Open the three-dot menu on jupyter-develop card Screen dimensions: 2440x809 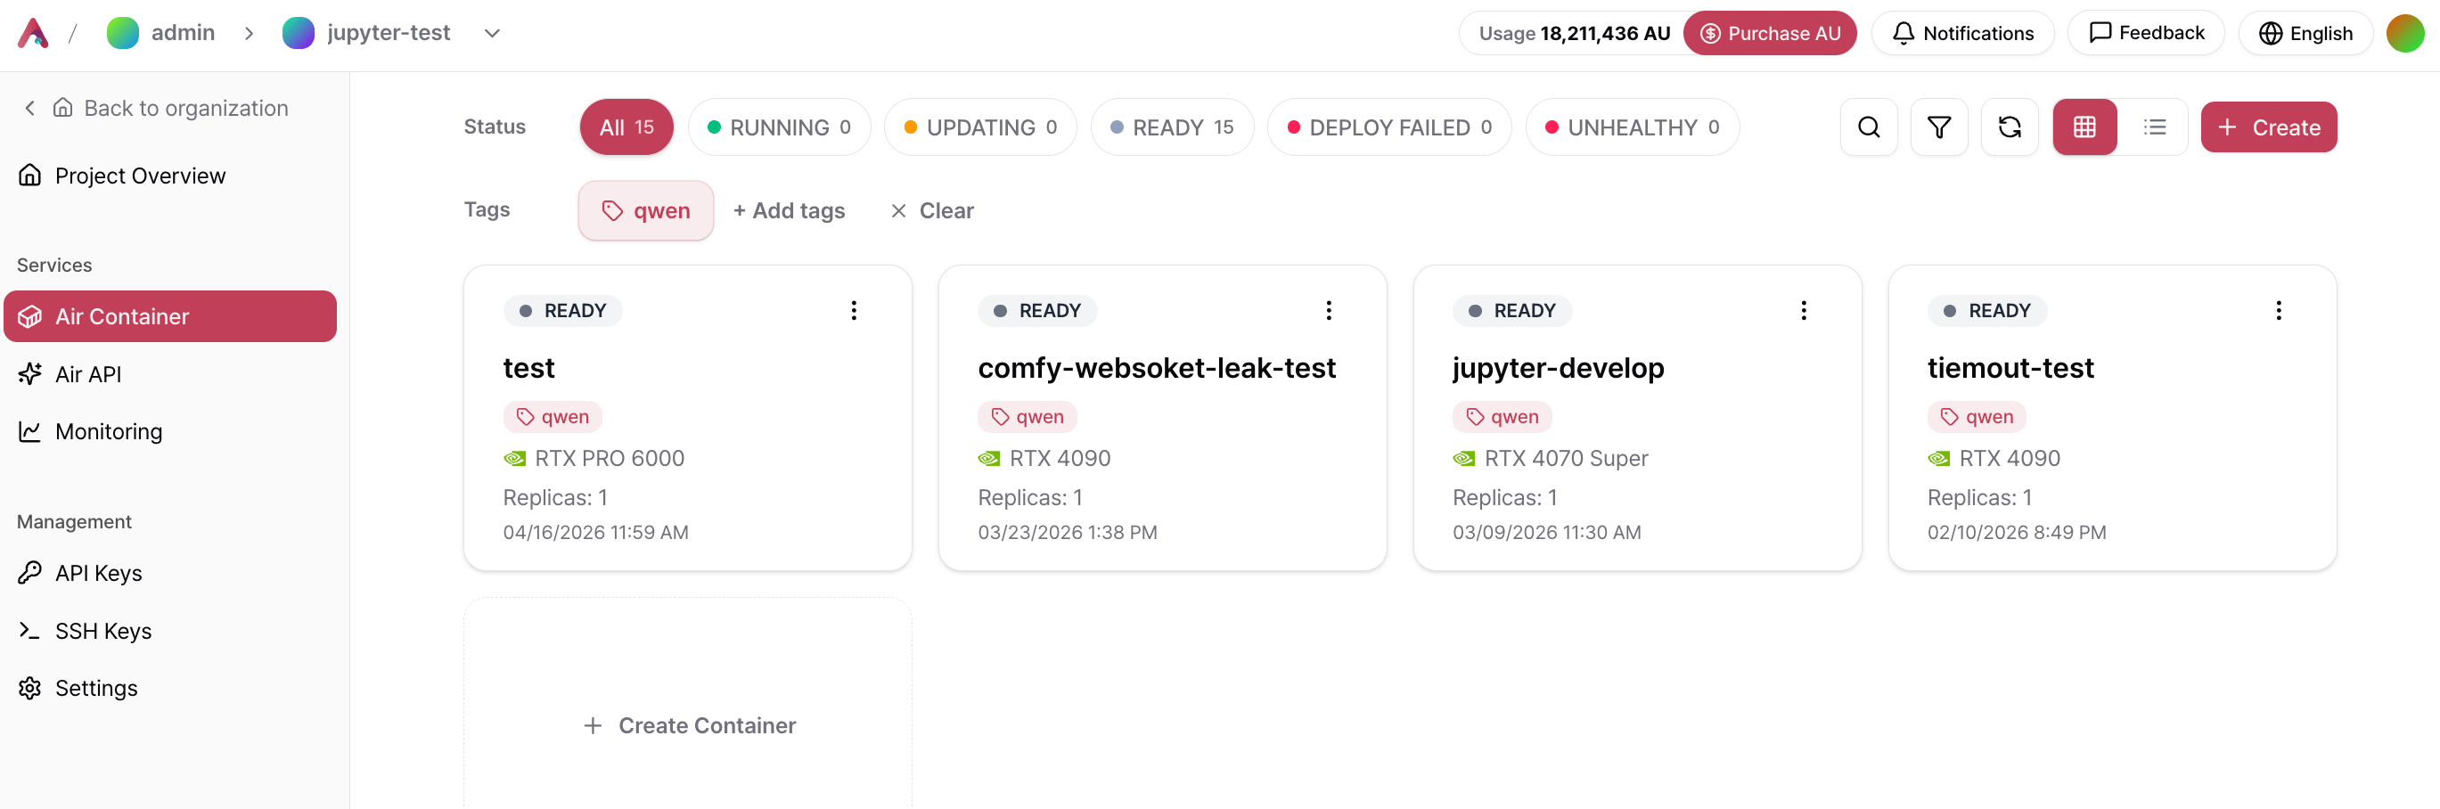pyautogui.click(x=1804, y=311)
